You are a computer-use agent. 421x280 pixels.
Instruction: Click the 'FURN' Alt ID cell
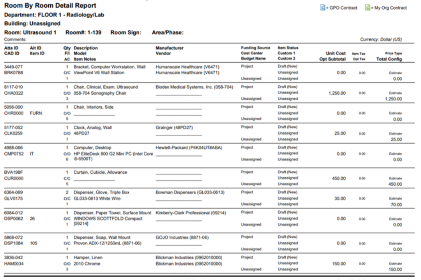[36, 113]
